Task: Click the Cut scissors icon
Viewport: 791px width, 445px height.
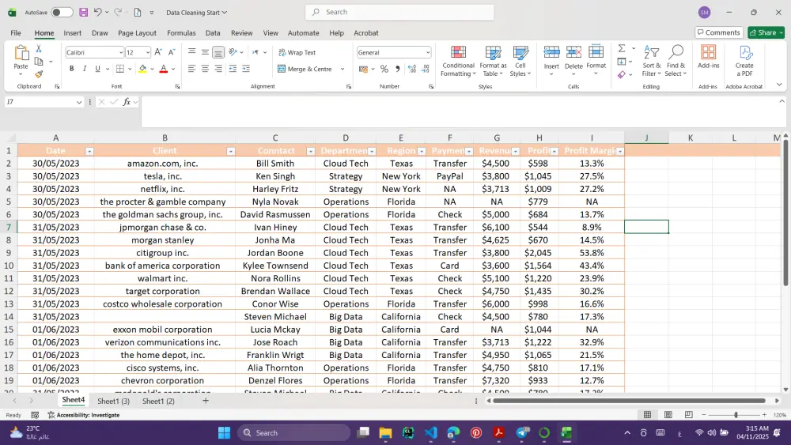Action: [x=38, y=49]
